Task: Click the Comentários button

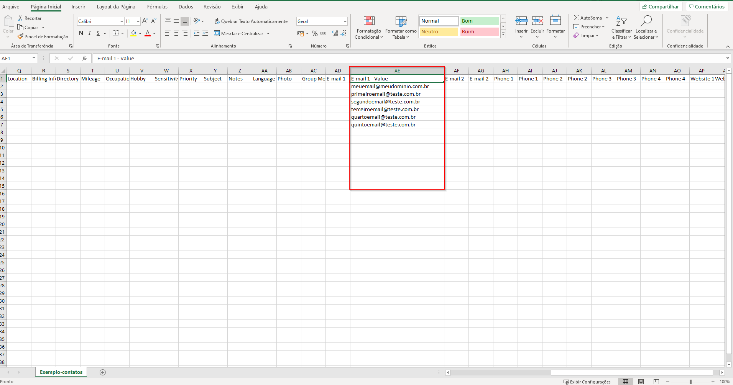Action: coord(707,7)
